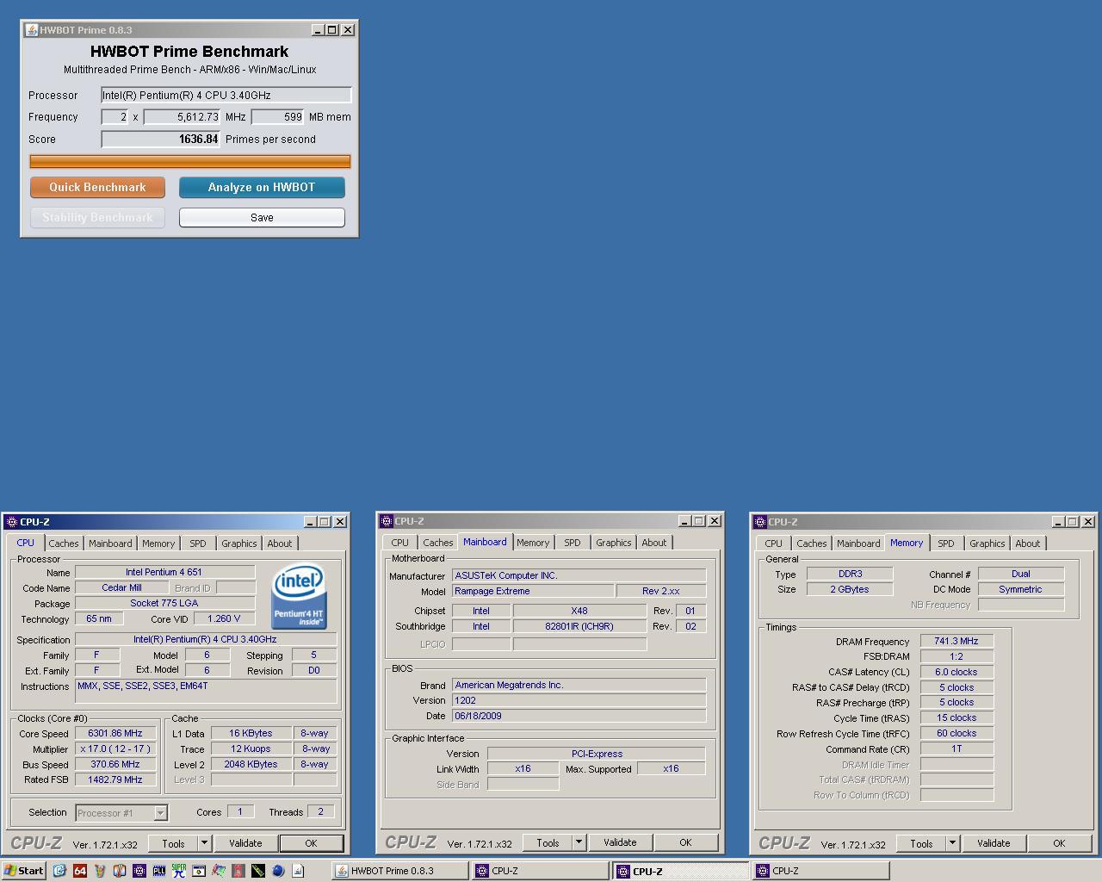The height and width of the screenshot is (882, 1102).
Task: Switch to HWBOT Prime 0.8.3 in the taskbar
Action: (x=401, y=871)
